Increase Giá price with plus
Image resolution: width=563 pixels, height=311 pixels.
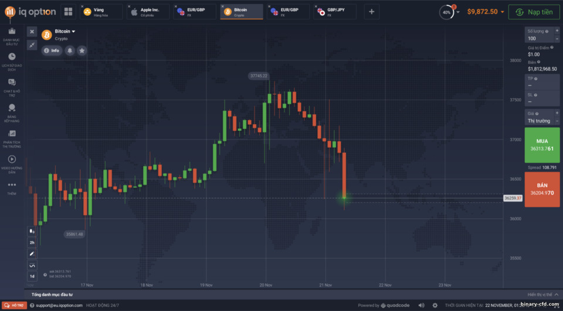tap(557, 114)
